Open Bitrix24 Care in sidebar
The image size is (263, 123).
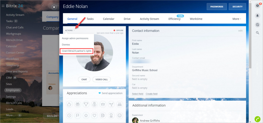[x=14, y=103]
